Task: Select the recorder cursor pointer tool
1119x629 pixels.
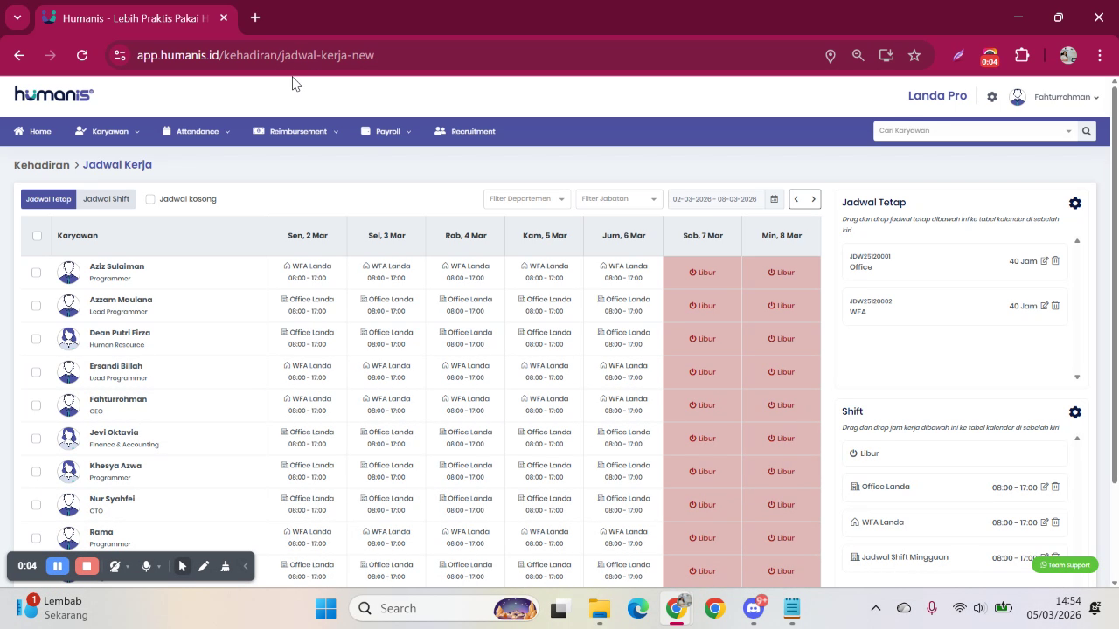Action: pos(182,566)
